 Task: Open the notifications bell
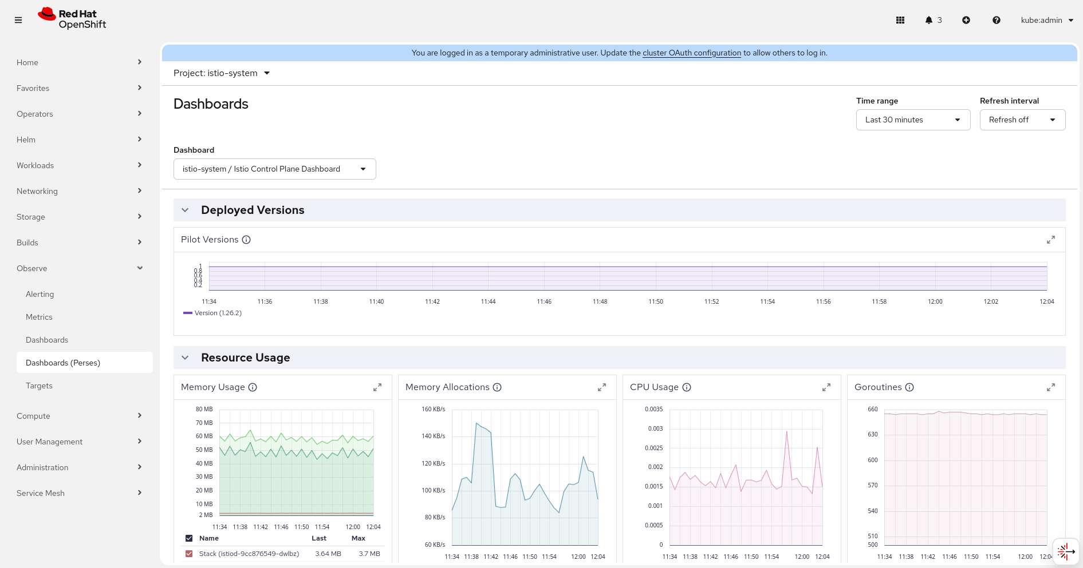click(x=929, y=20)
